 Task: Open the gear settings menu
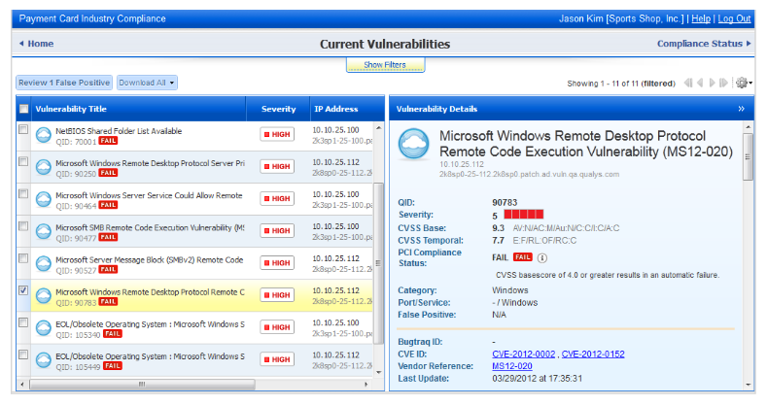point(744,84)
